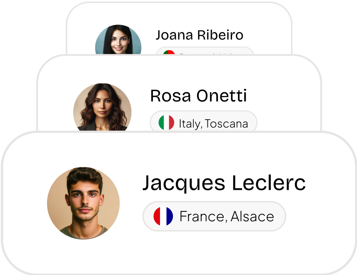Image resolution: width=357 pixels, height=275 pixels.
Task: Select Joana Ribeiro's avatar picture
Action: click(x=118, y=40)
